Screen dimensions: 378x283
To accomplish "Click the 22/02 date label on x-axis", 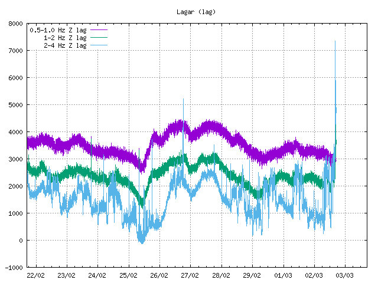I will click(x=35, y=275).
